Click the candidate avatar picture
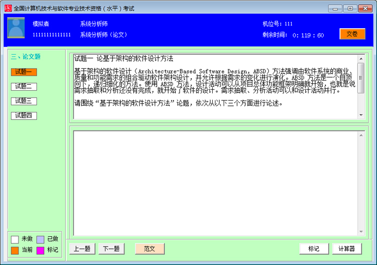377x265 pixels. 16,28
